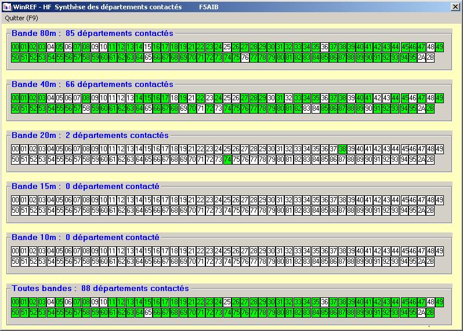
Task: Select department 36 cell in Bande 80m
Action: click(324, 47)
